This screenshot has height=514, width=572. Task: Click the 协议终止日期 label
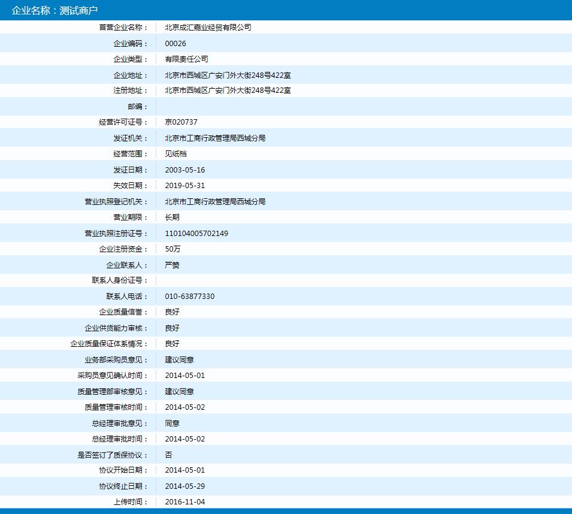coord(123,486)
